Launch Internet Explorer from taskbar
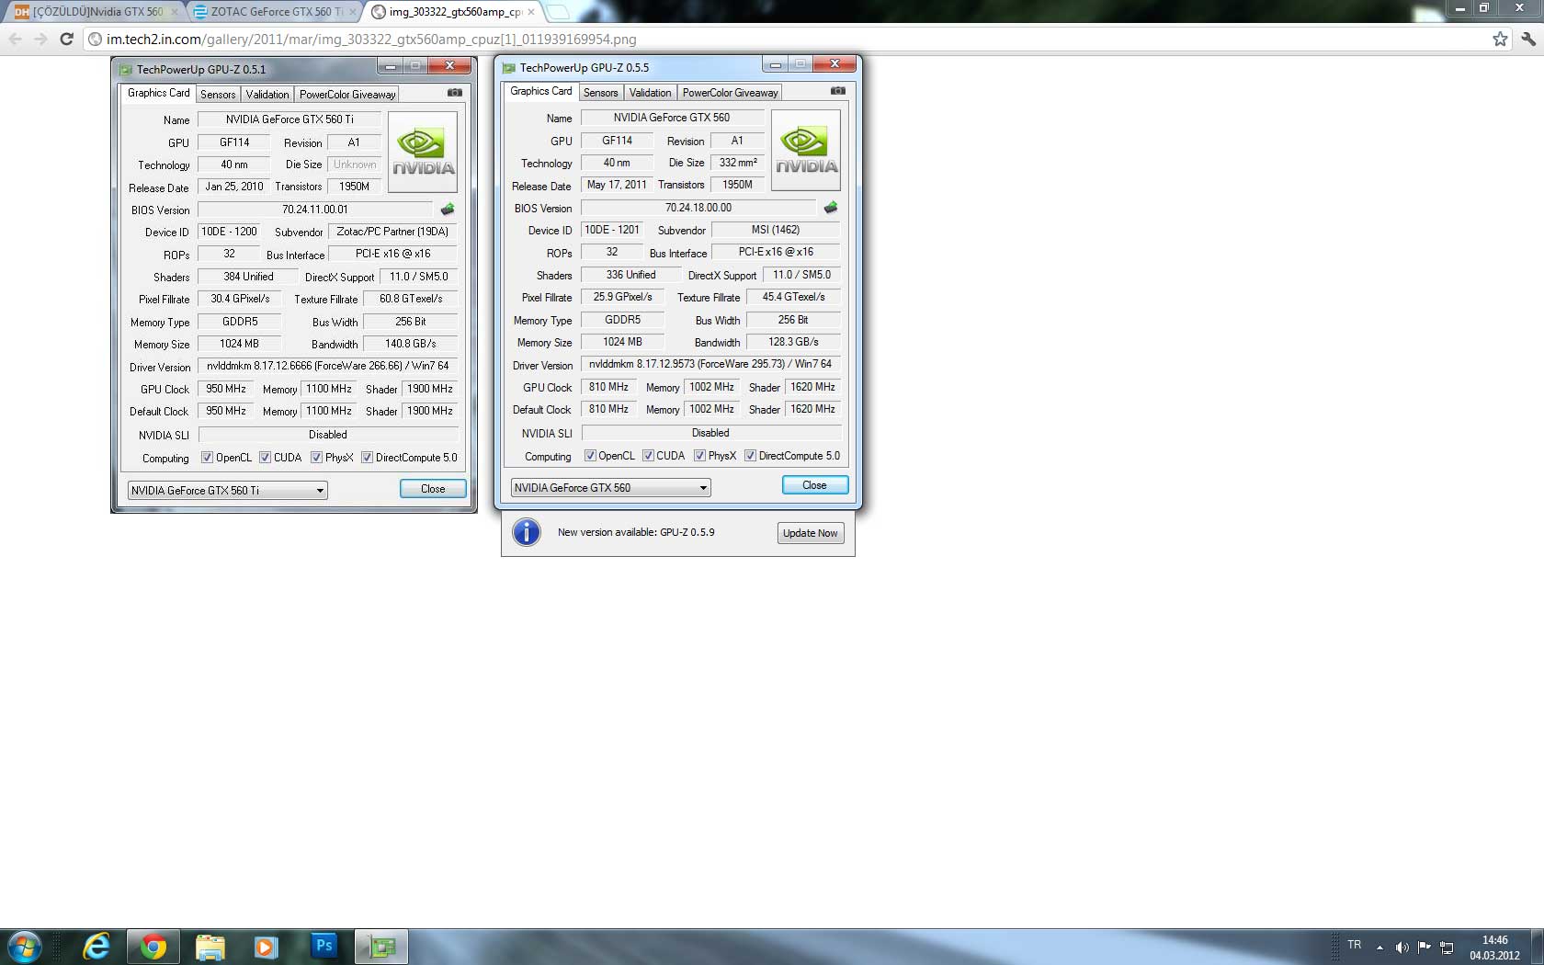The width and height of the screenshot is (1544, 965). coord(96,947)
